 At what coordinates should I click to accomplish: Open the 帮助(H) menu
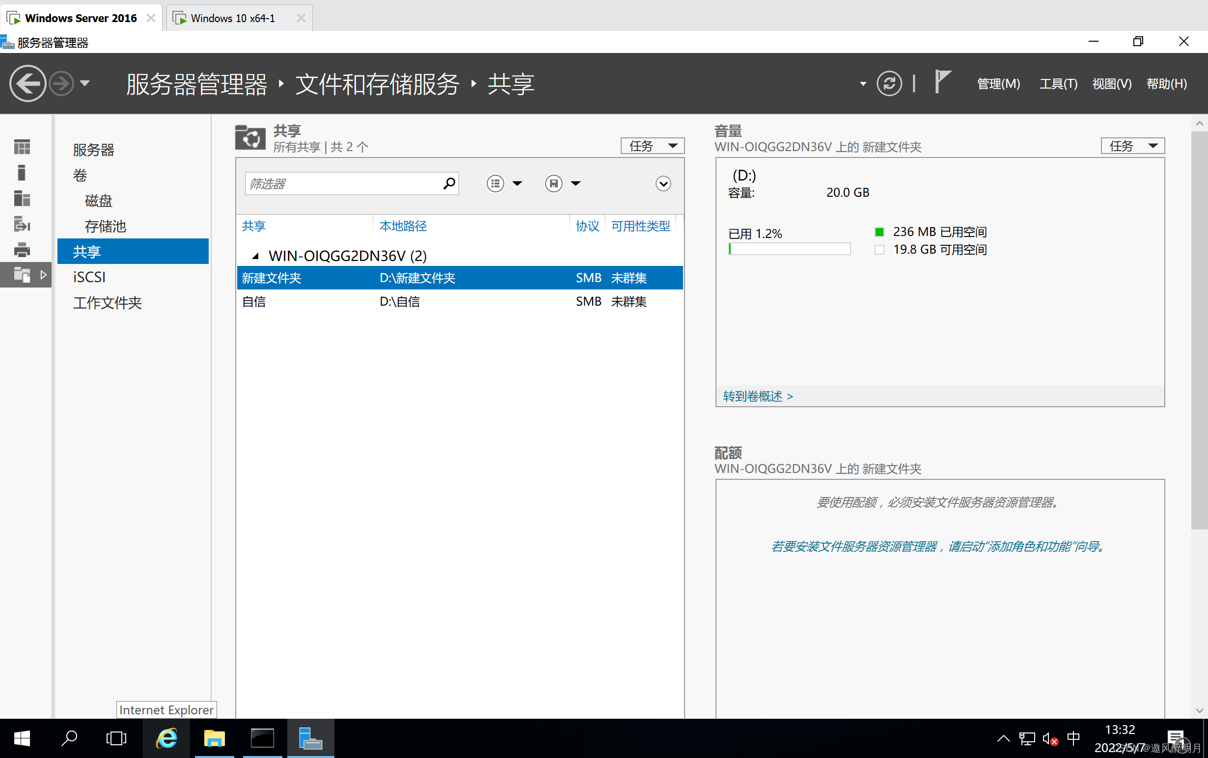pos(1167,84)
